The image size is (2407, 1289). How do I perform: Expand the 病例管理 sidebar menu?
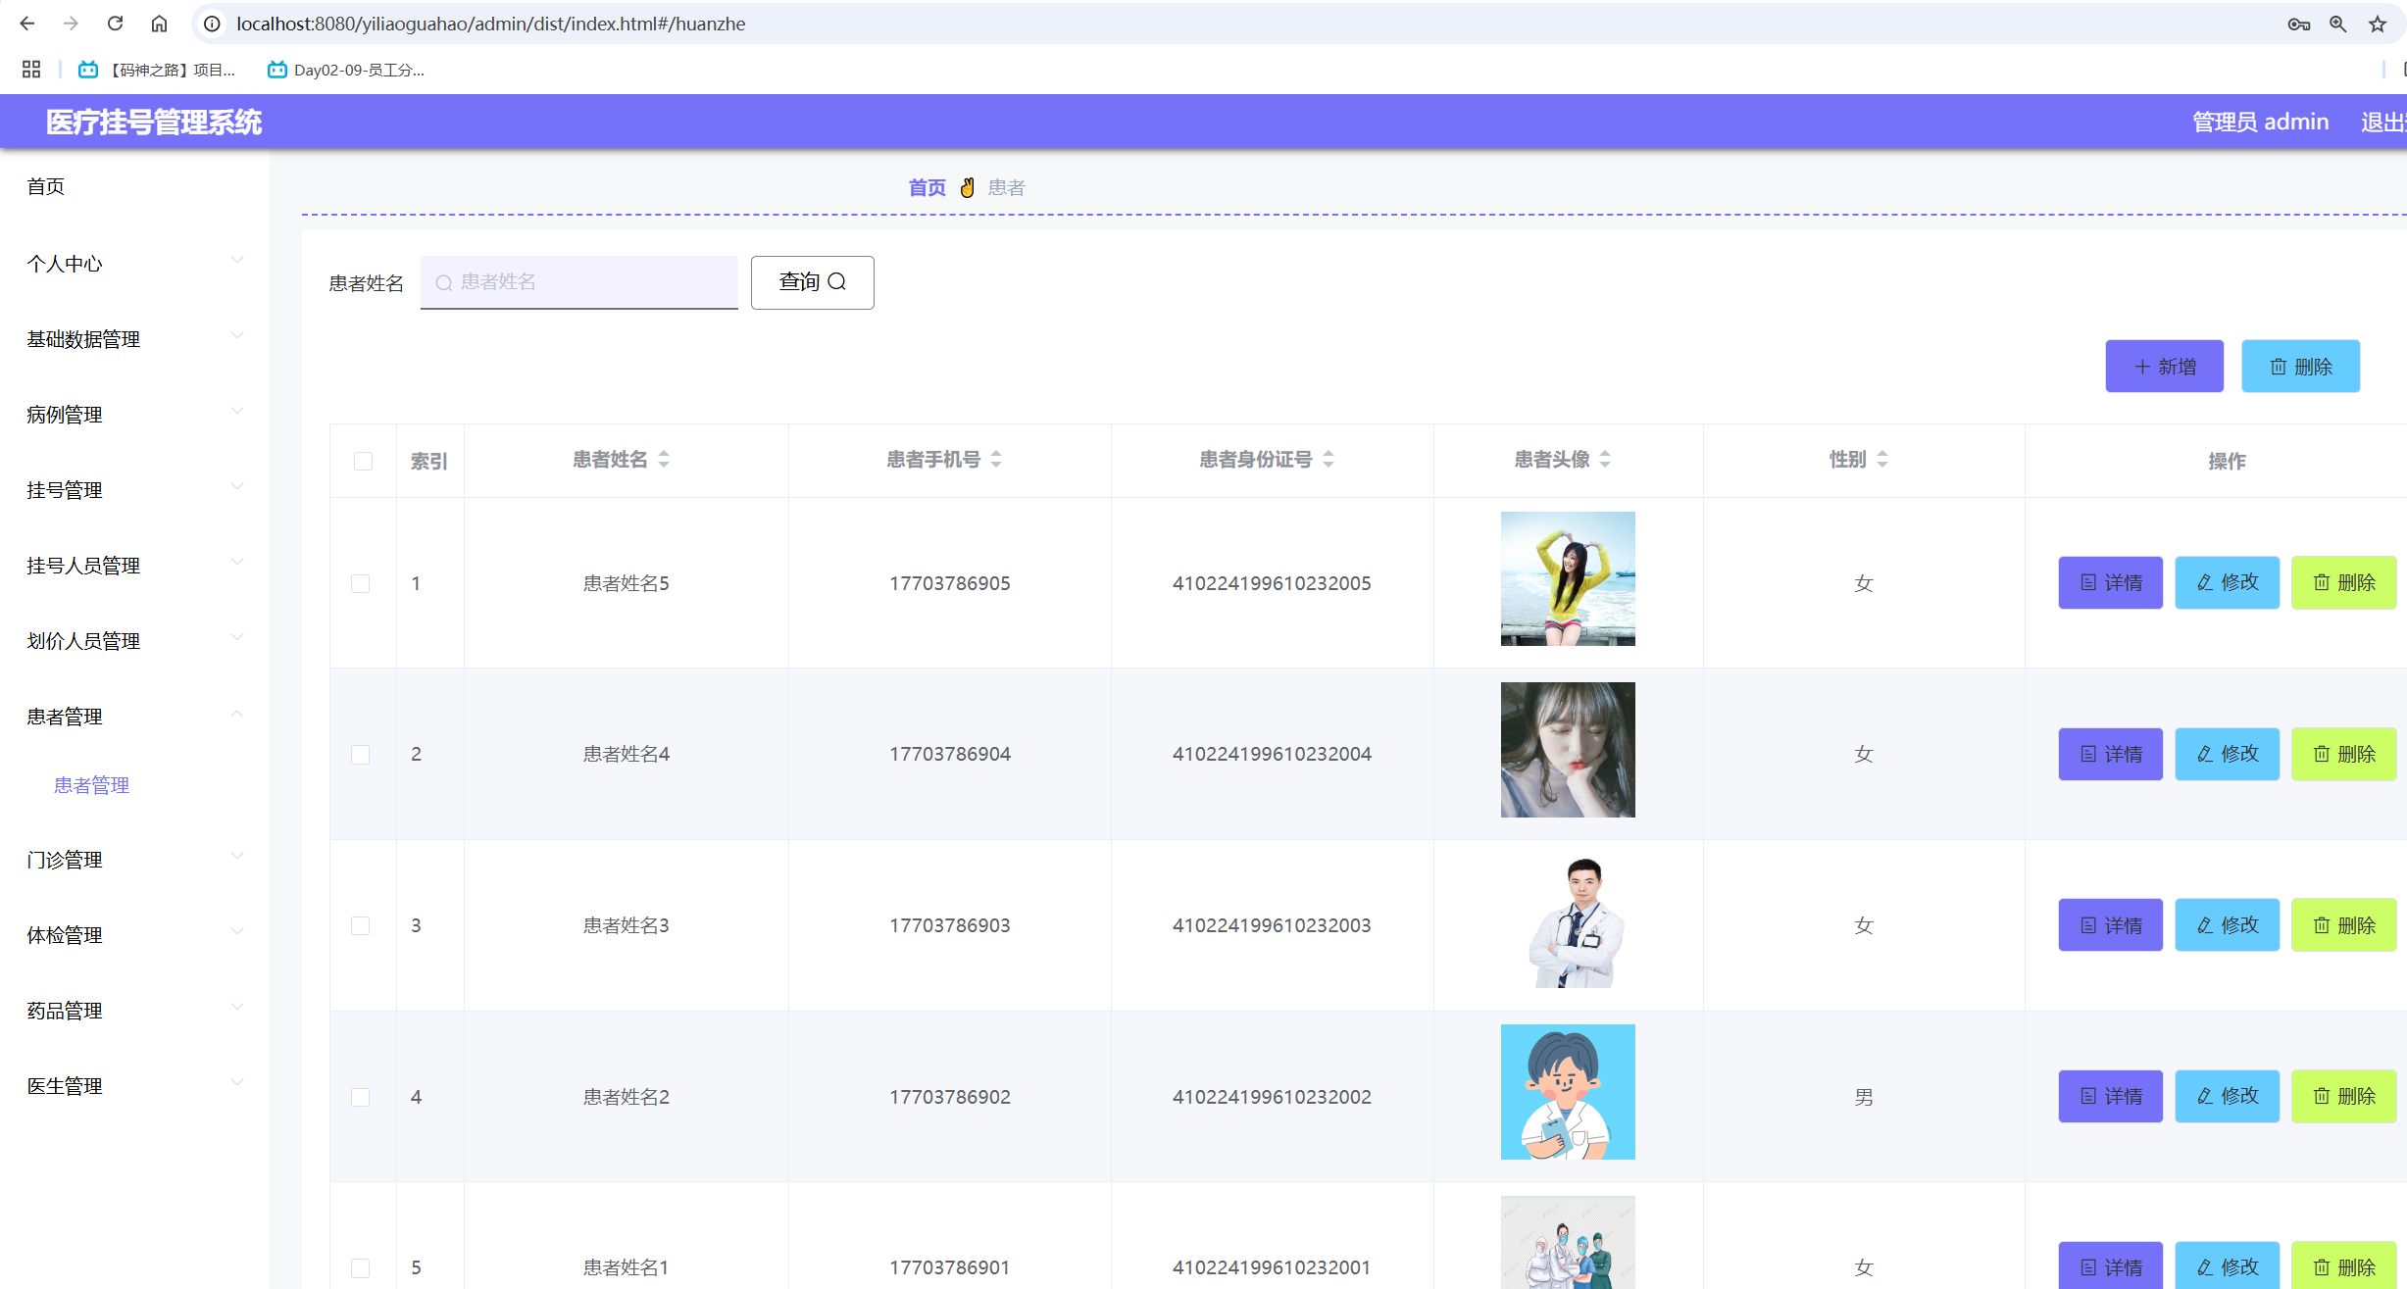(x=134, y=415)
